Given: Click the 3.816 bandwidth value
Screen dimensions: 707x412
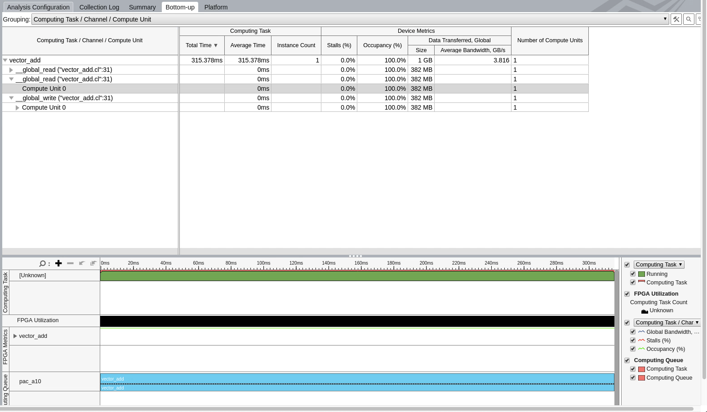Looking at the screenshot, I should click(x=501, y=60).
